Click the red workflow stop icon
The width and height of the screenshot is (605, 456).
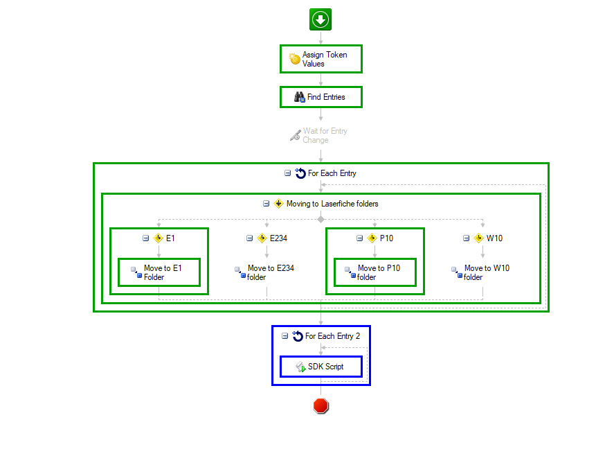(320, 406)
